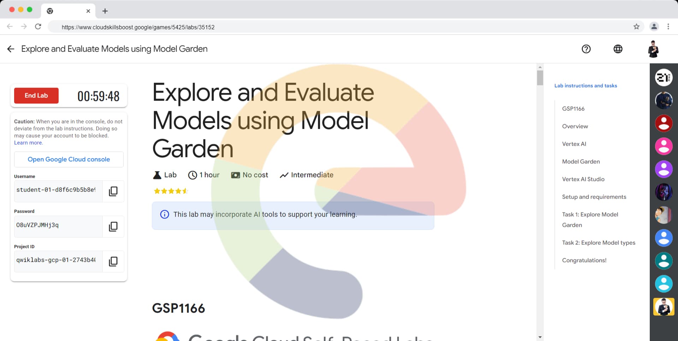Jump to Overview section

pyautogui.click(x=575, y=126)
